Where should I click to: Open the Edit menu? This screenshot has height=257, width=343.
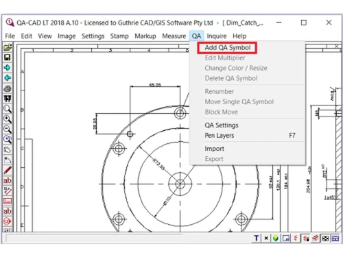pyautogui.click(x=27, y=36)
